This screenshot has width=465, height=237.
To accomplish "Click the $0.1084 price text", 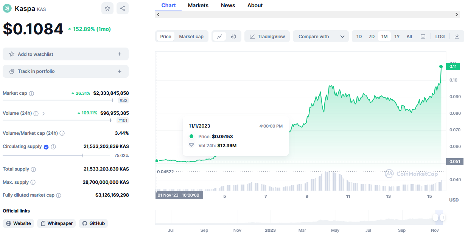I will pyautogui.click(x=33, y=29).
